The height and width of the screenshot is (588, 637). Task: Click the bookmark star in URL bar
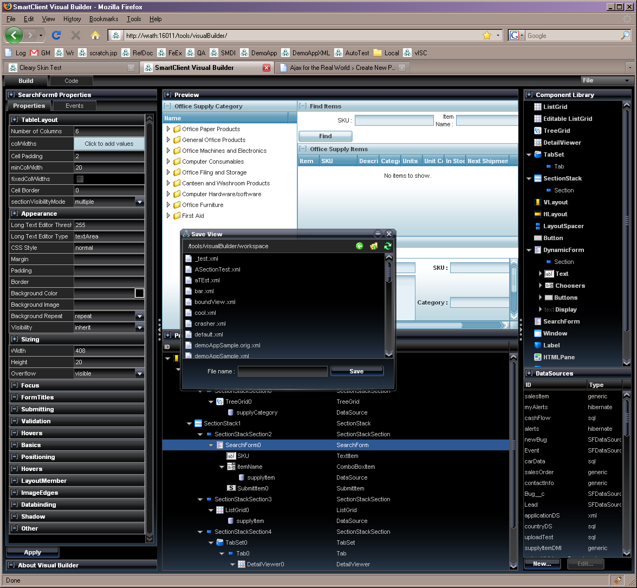coord(486,35)
